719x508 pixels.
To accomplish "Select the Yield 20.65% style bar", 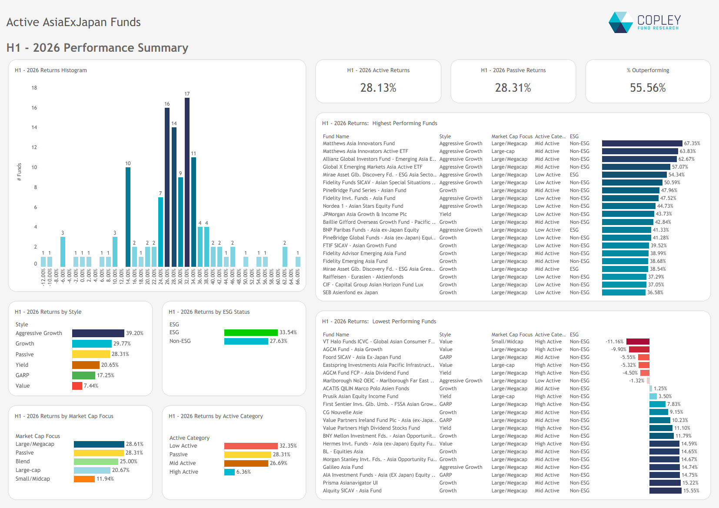I will pos(86,365).
